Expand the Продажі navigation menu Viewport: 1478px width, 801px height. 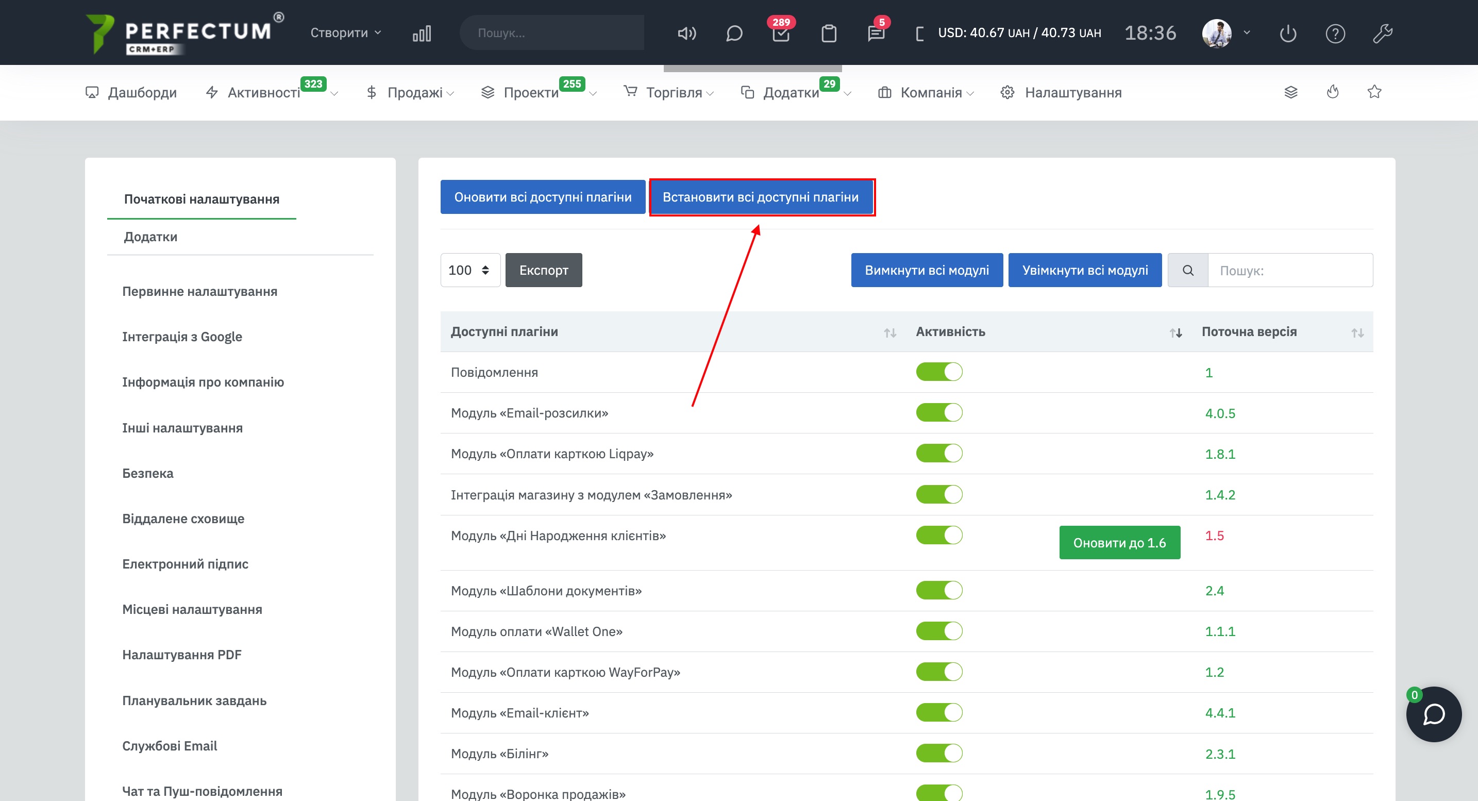click(414, 92)
